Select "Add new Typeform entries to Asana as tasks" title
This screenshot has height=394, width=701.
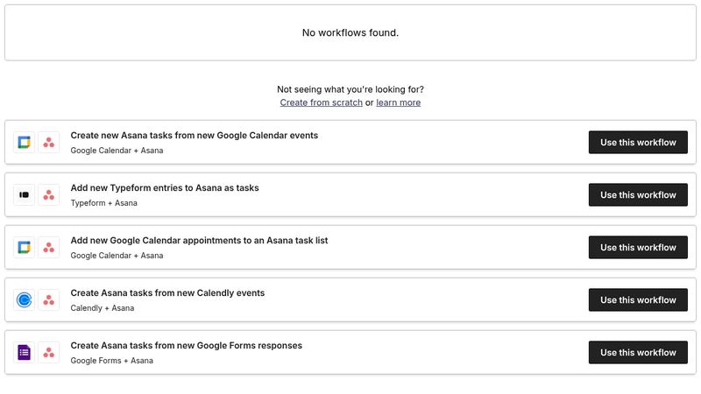pos(165,188)
